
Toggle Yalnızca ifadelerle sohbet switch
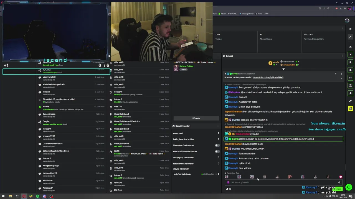pyautogui.click(x=217, y=151)
